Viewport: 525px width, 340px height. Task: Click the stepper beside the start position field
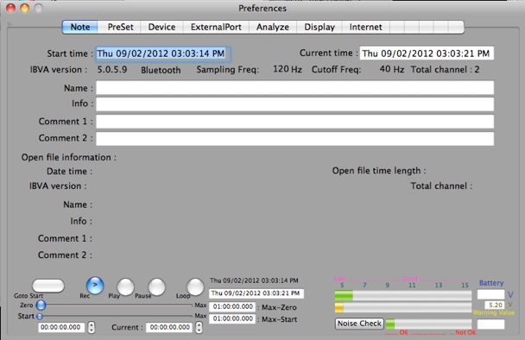tap(91, 327)
